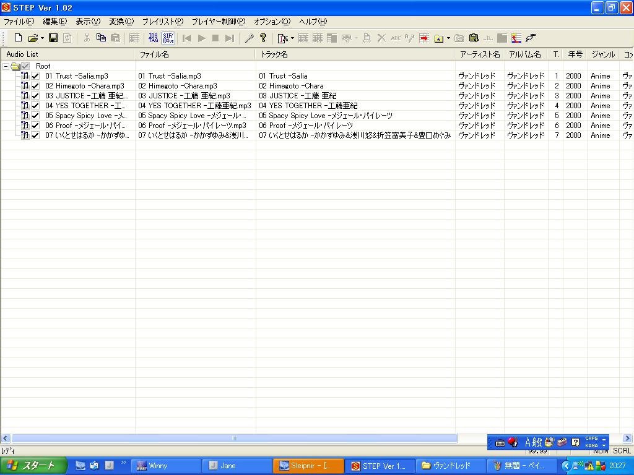The height and width of the screenshot is (475, 634).
Task: Open the ヘルプ(H) menu
Action: pos(313,22)
